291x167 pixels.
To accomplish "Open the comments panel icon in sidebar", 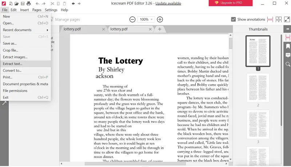I will 288,55.
